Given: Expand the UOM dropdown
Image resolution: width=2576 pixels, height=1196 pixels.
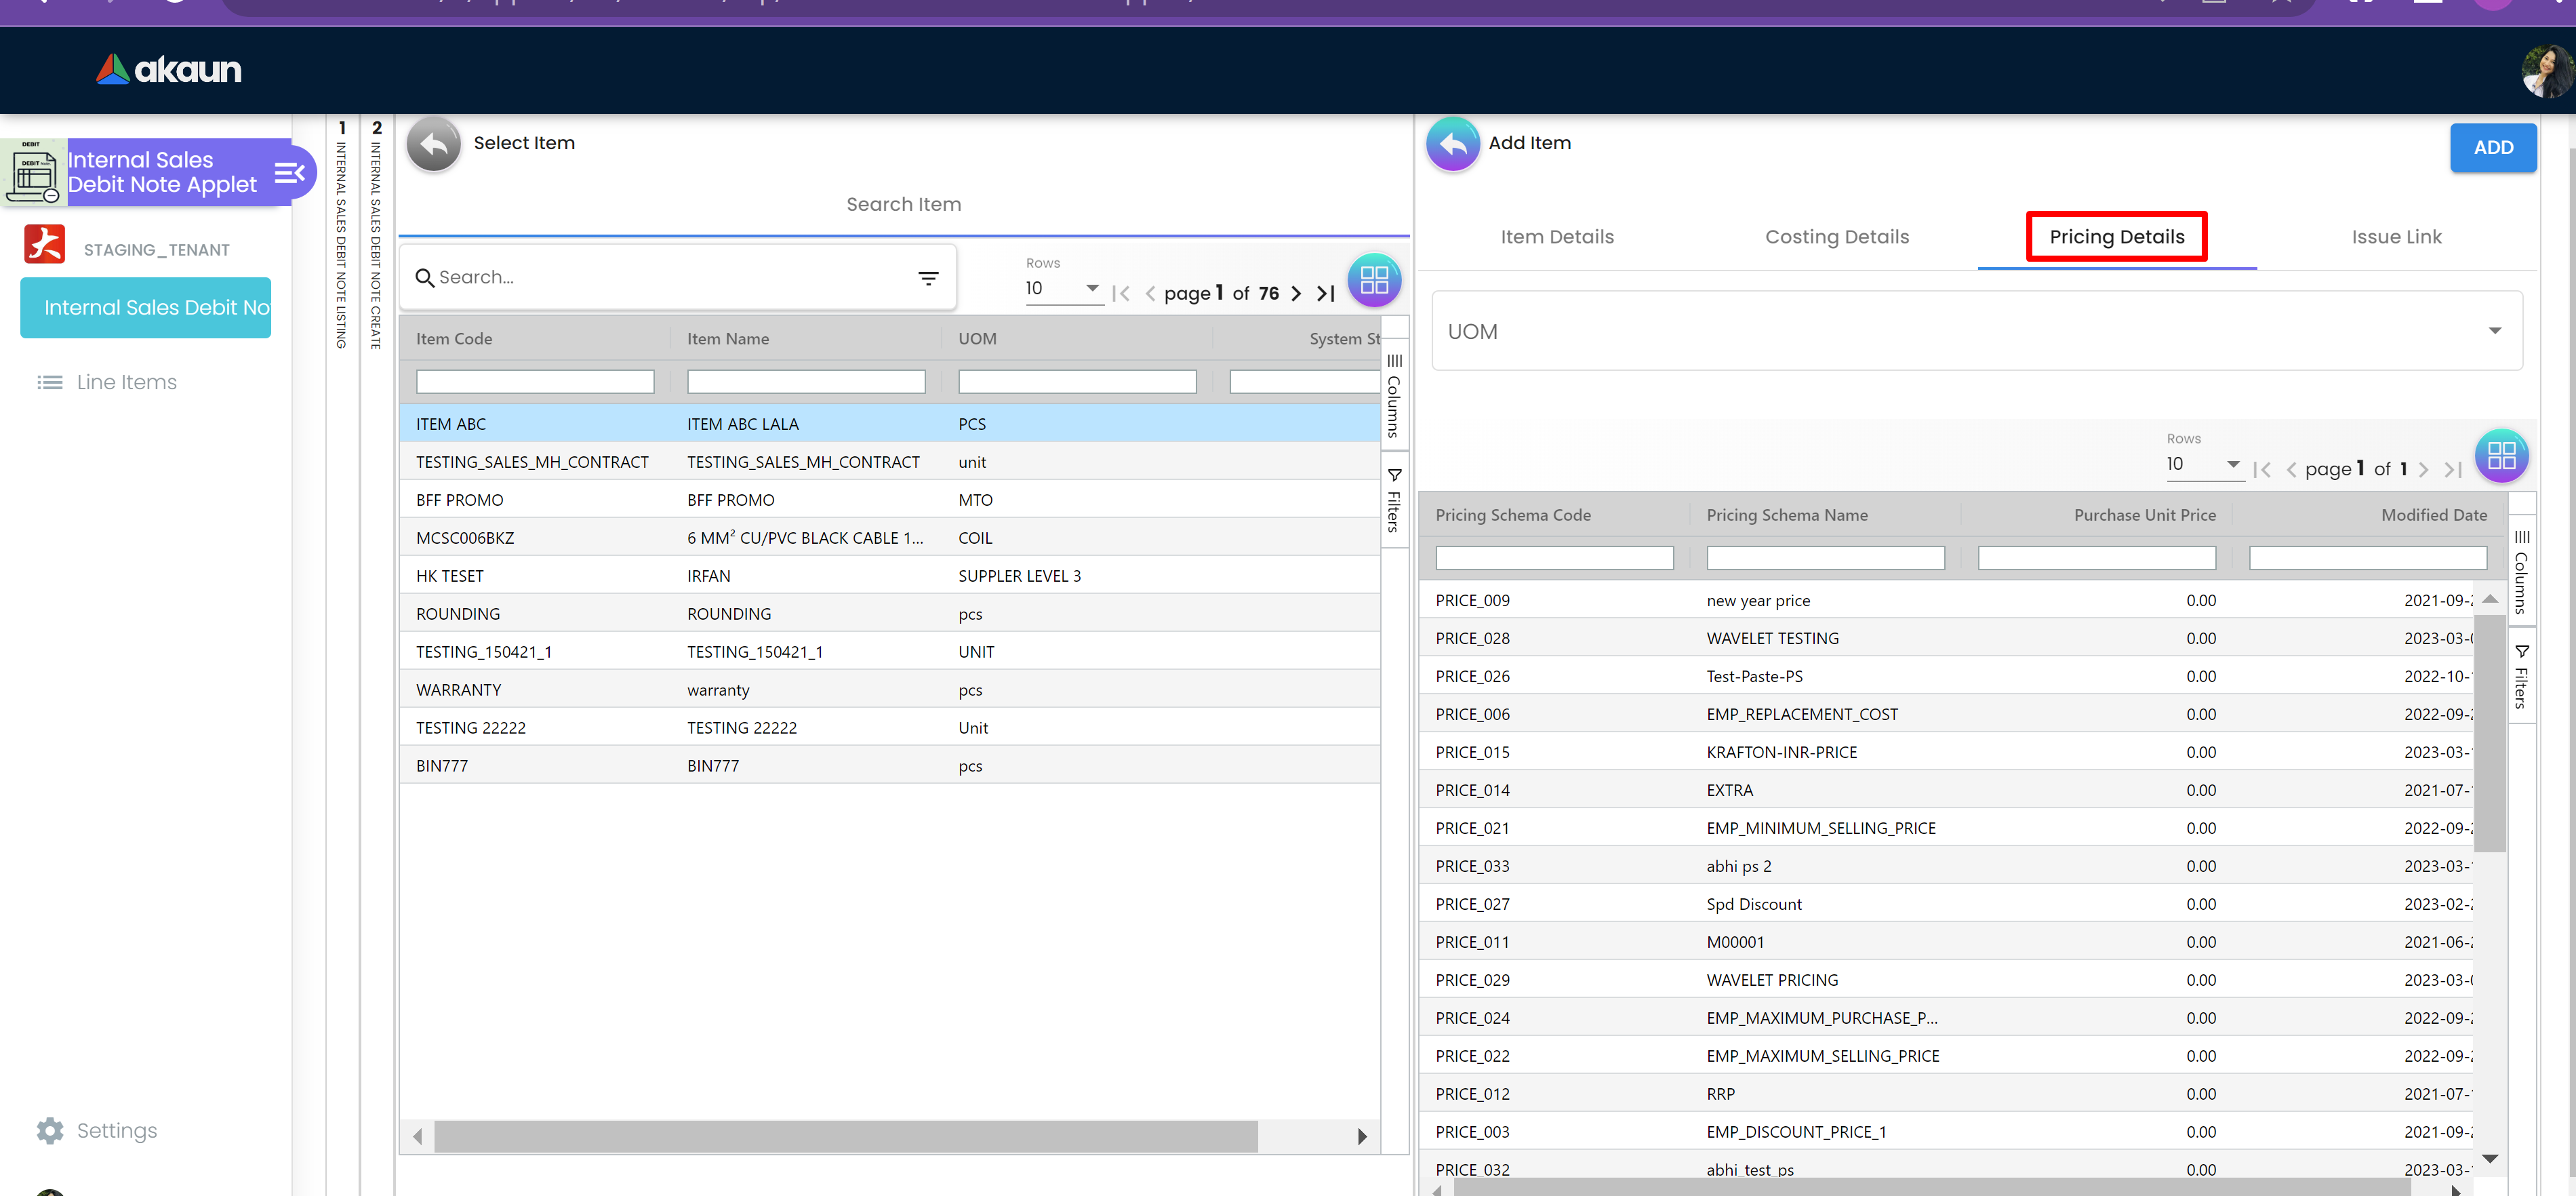Looking at the screenshot, I should 2494,331.
